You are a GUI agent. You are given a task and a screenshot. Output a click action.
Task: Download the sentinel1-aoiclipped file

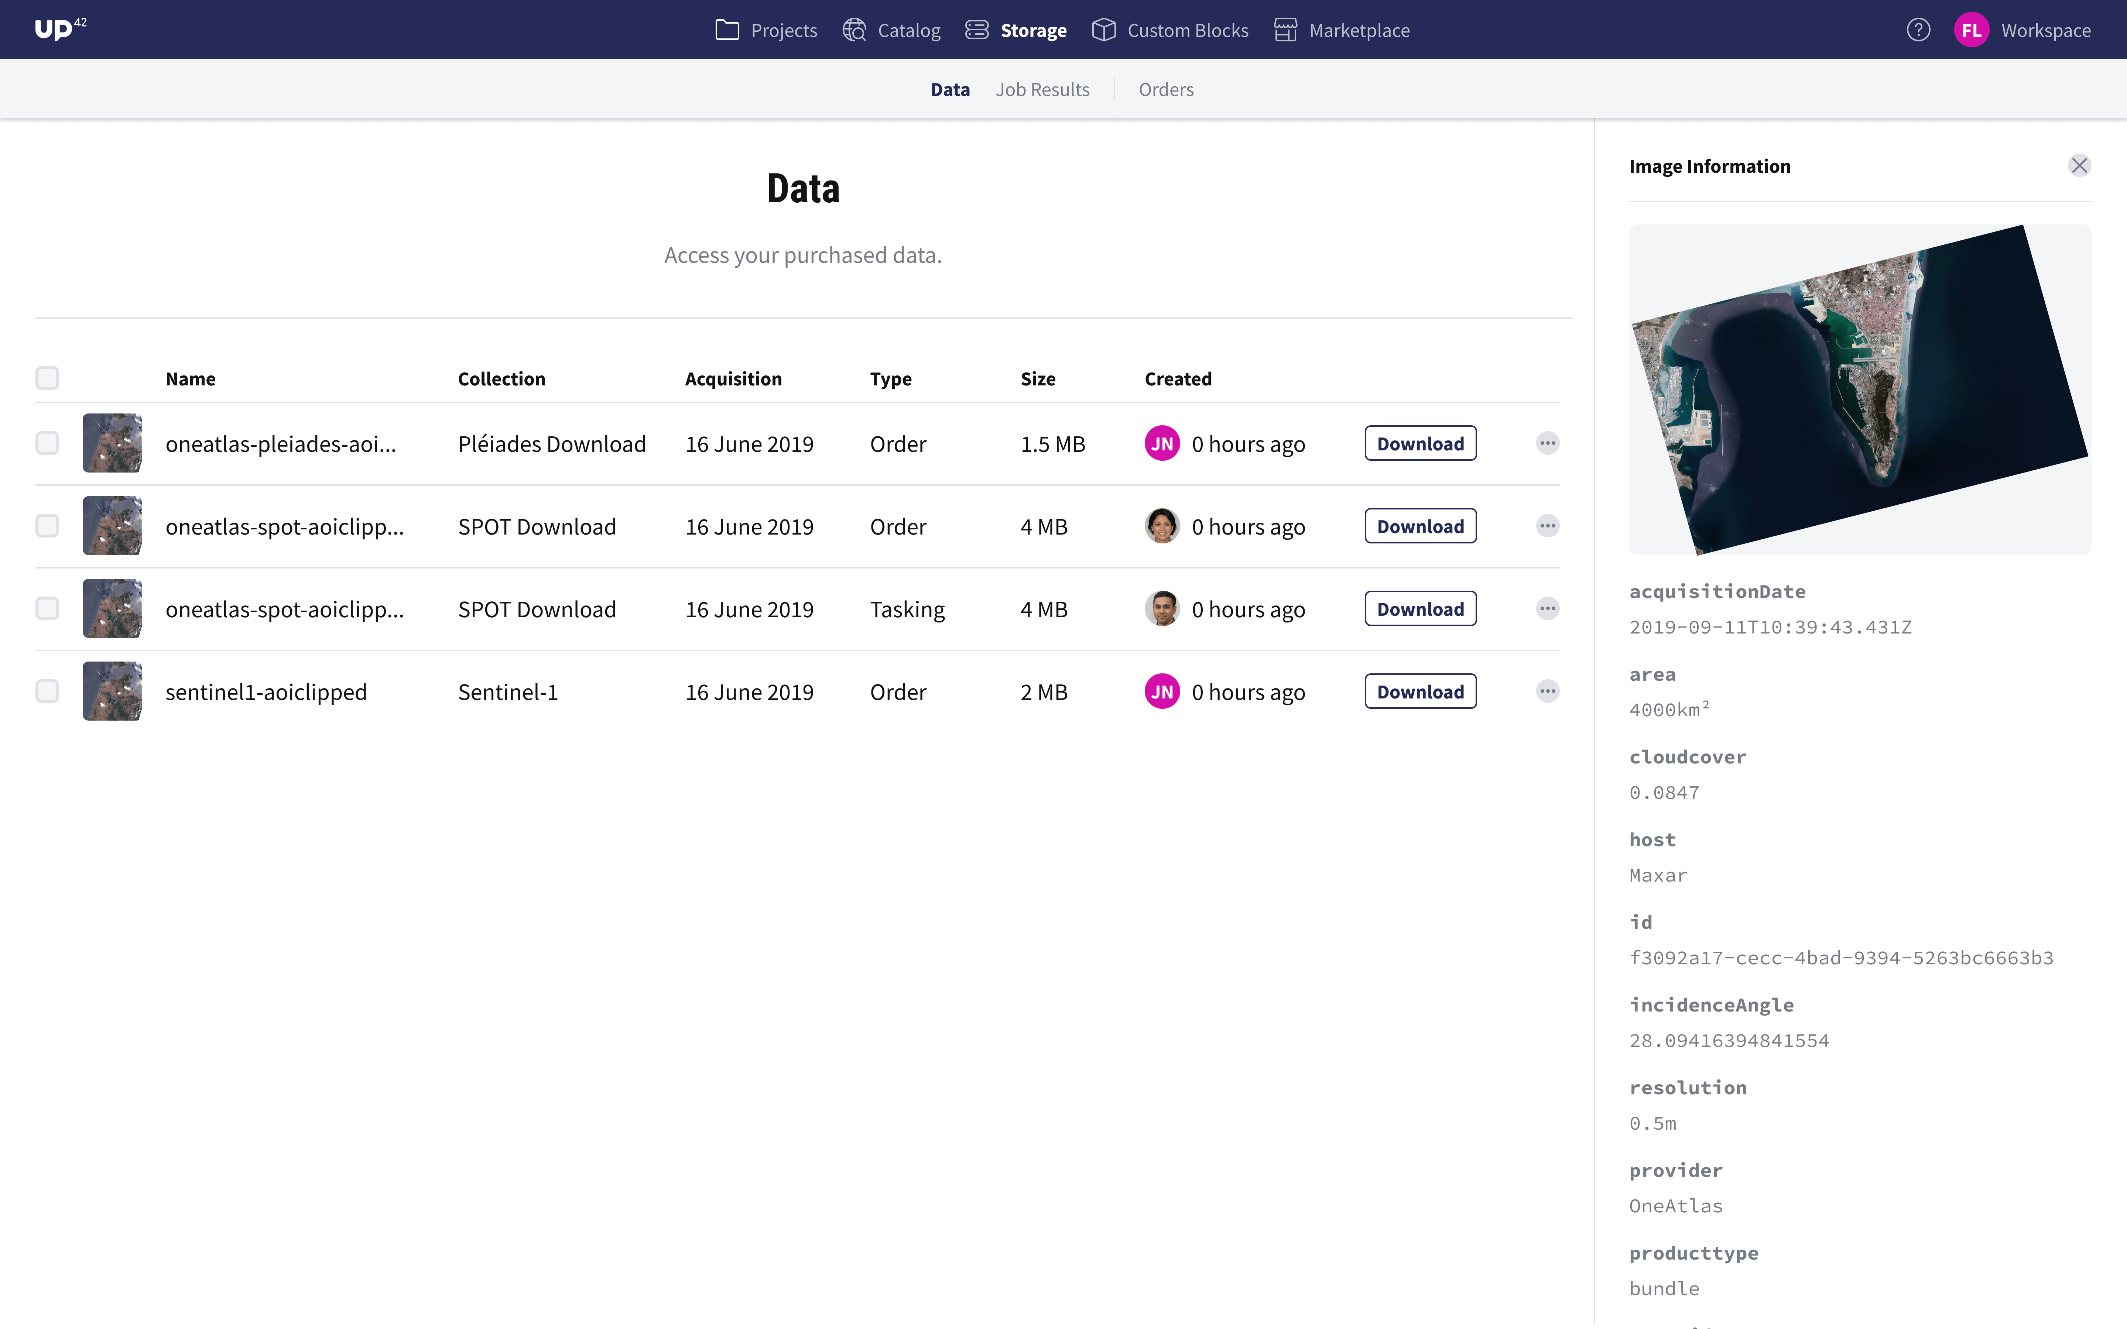click(x=1419, y=691)
